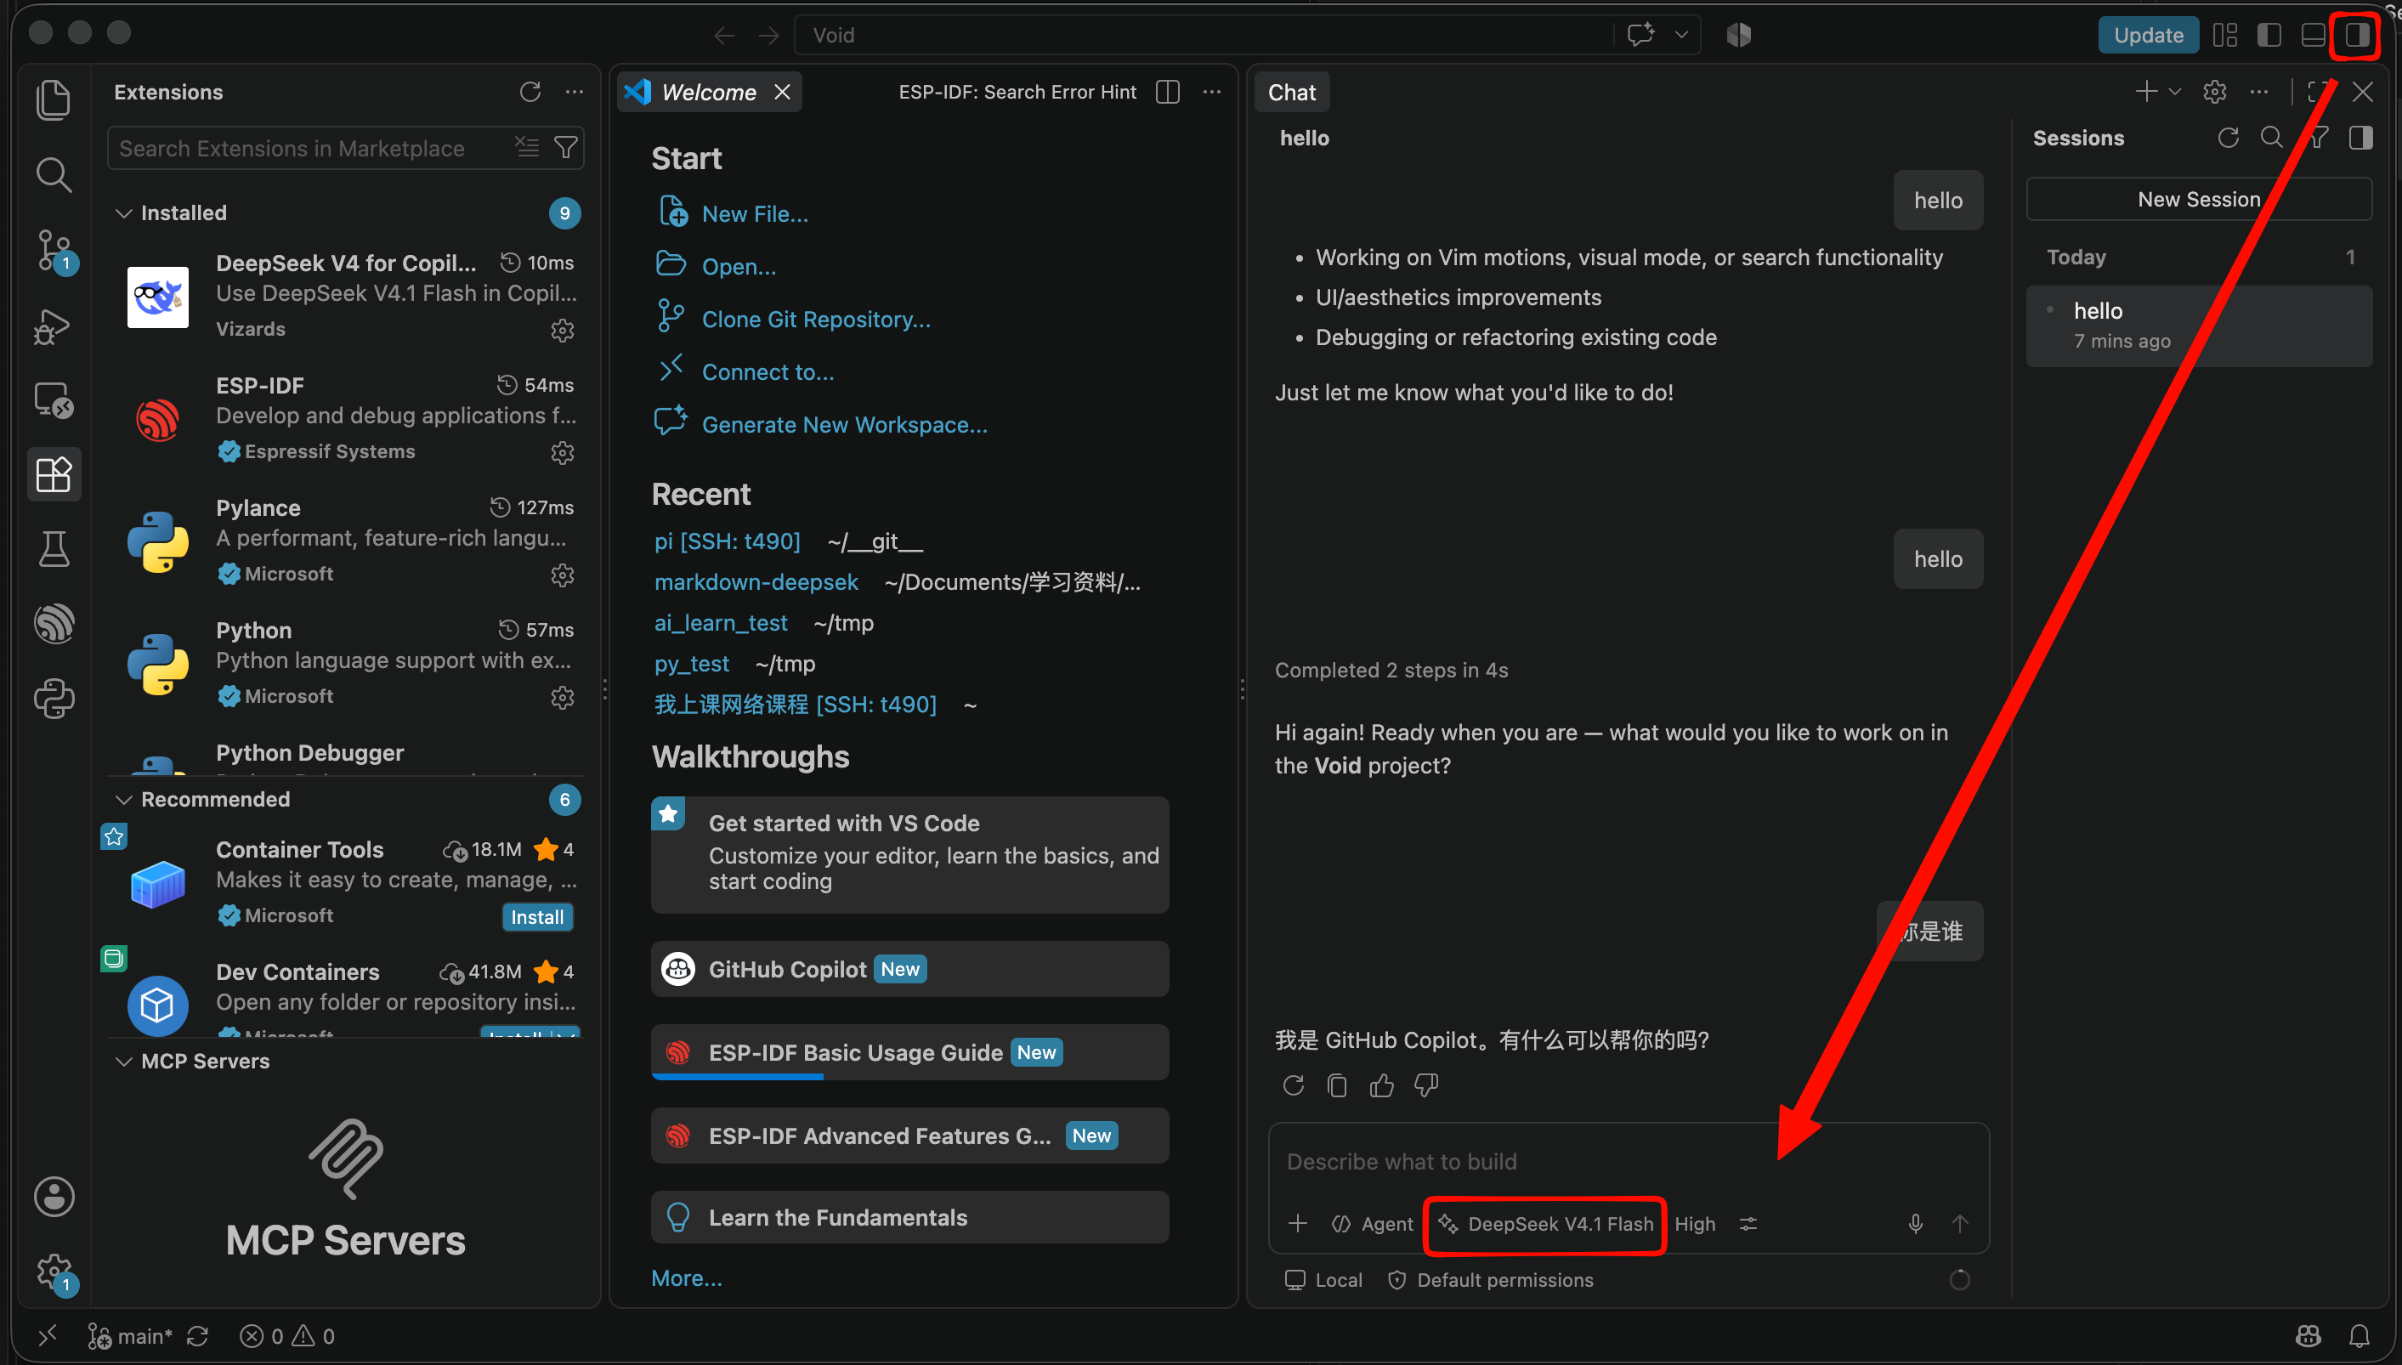Click the Void command center search box
2402x1365 pixels.
(1203, 35)
